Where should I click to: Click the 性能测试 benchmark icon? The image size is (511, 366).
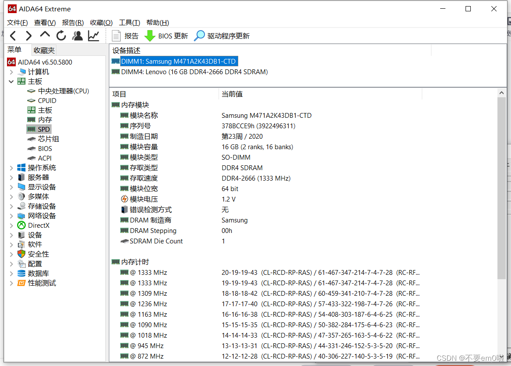tap(21, 283)
